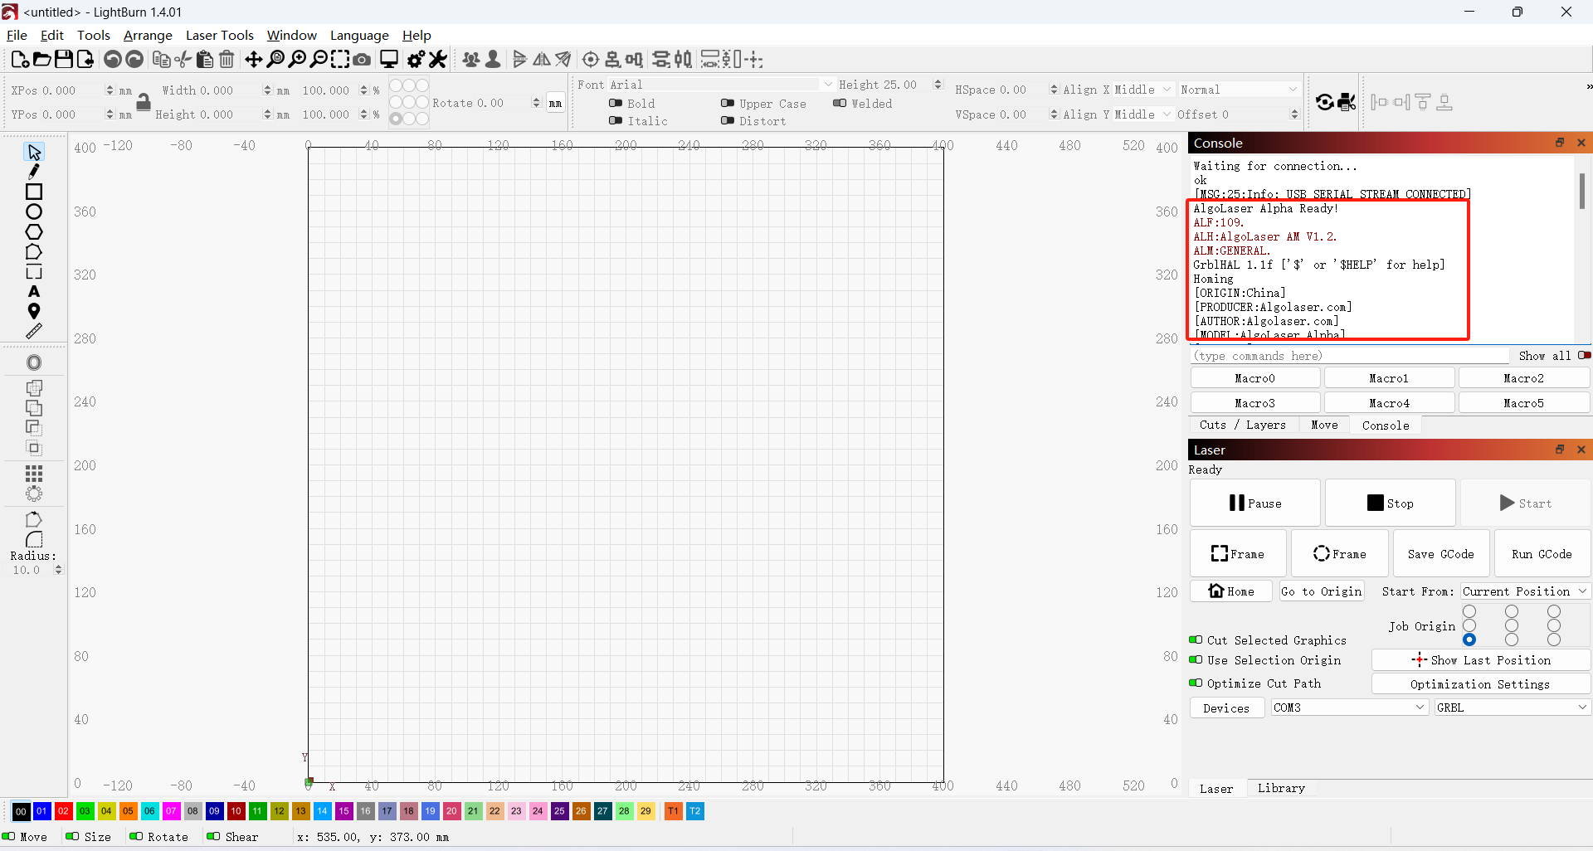
Task: Select the Polygon hexagon tool
Action: (x=34, y=231)
